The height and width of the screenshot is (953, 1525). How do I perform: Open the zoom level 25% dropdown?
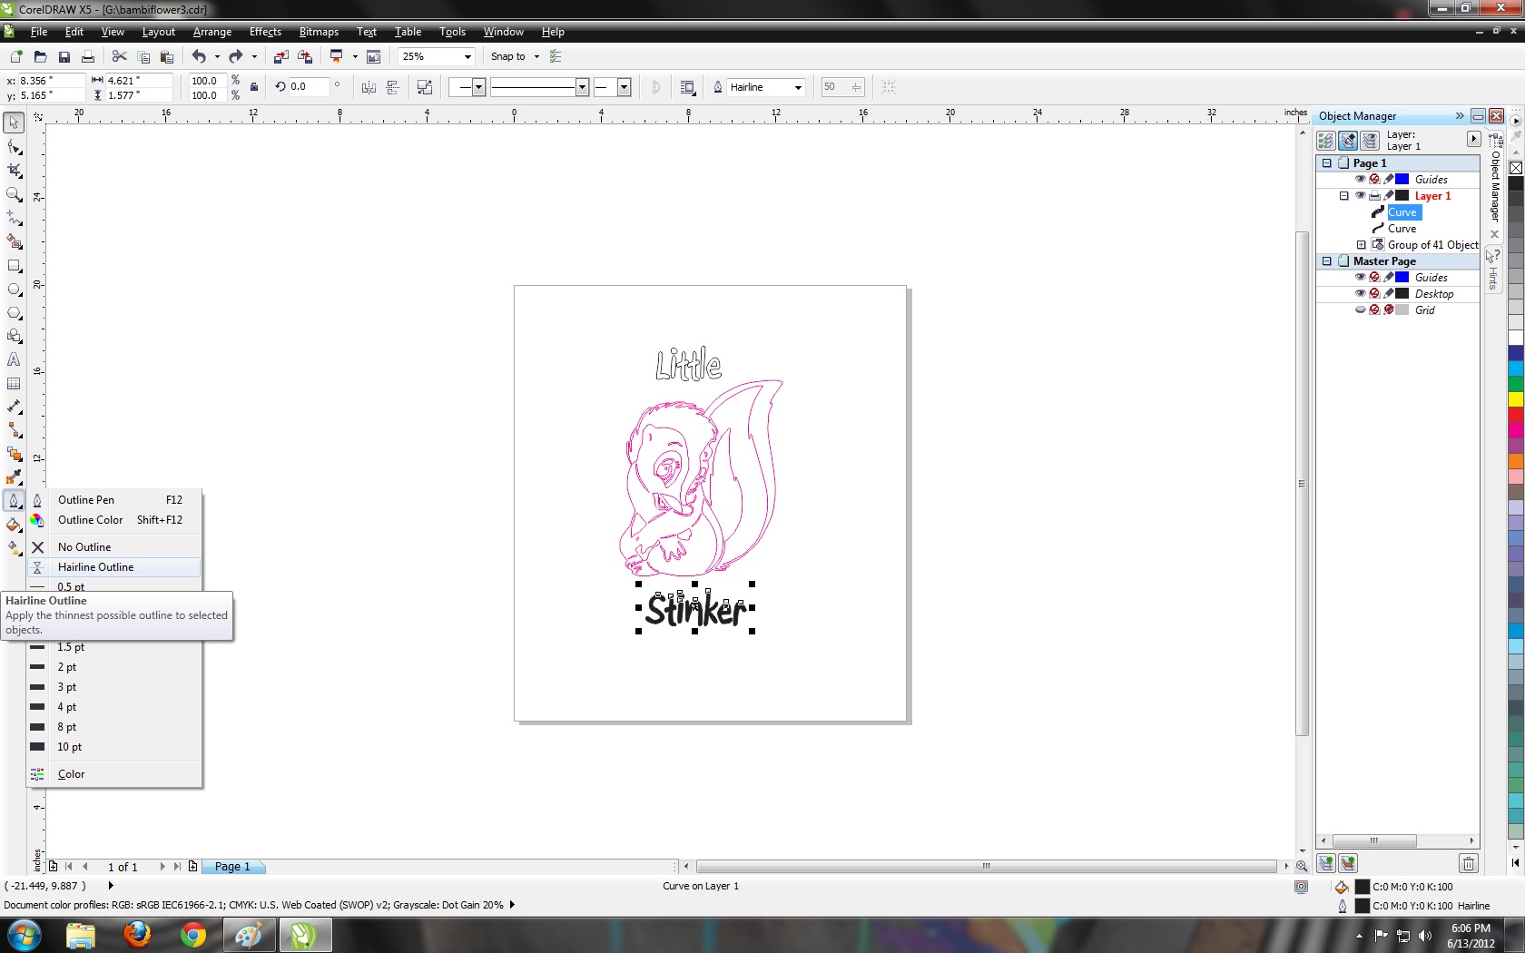[x=467, y=56]
